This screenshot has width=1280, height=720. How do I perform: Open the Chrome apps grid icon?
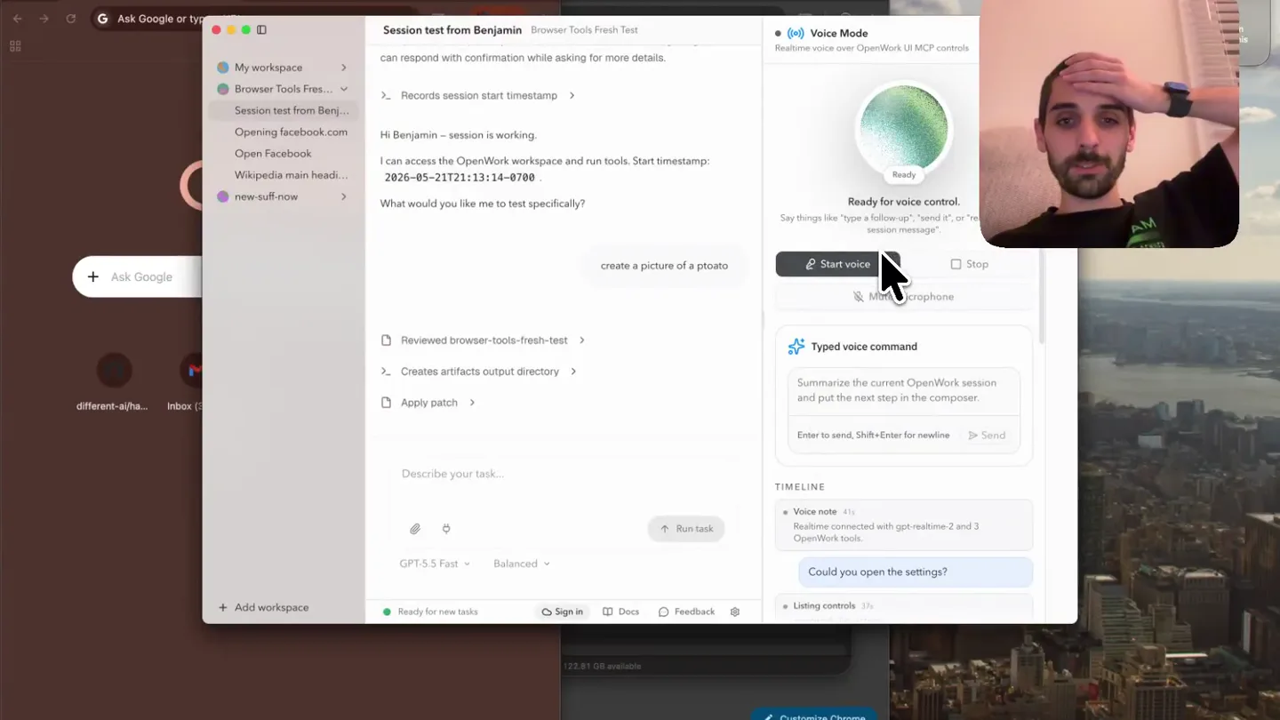(15, 46)
